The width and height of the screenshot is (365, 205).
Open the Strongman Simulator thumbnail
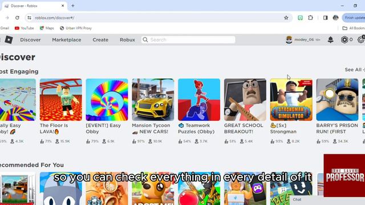(291, 100)
